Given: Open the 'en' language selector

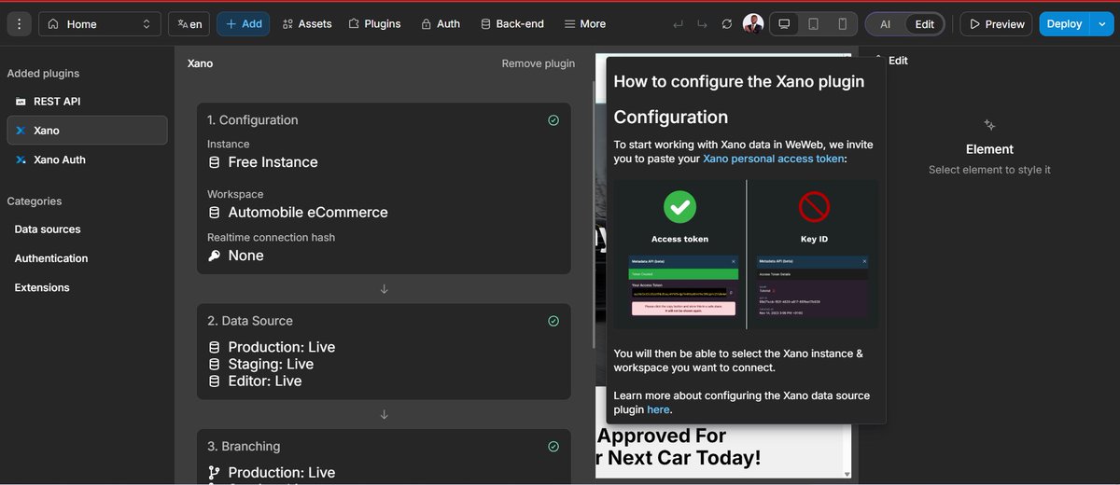Looking at the screenshot, I should pos(189,24).
